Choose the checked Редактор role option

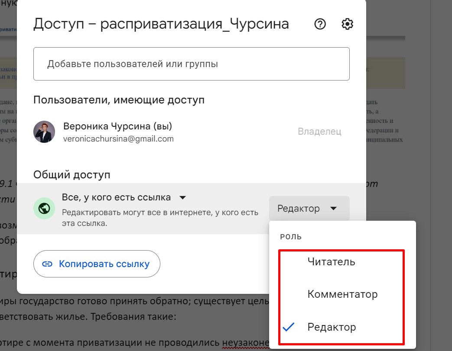point(332,327)
